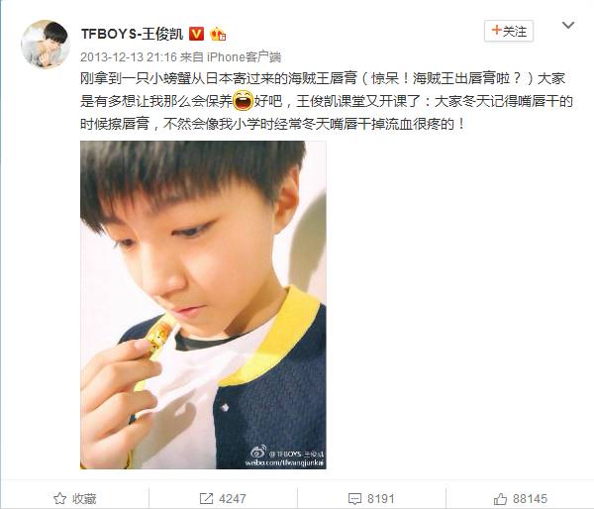The height and width of the screenshot is (509, 594).
Task: Click the Weibo watermark logo on photo
Action: click(x=258, y=453)
